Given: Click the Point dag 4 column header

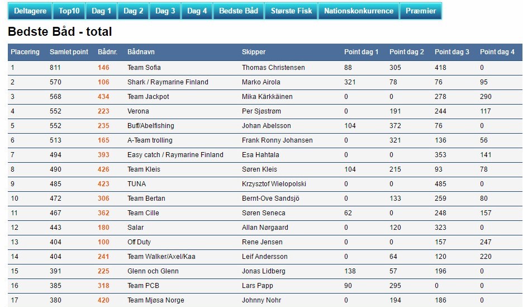Looking at the screenshot, I should [x=497, y=52].
